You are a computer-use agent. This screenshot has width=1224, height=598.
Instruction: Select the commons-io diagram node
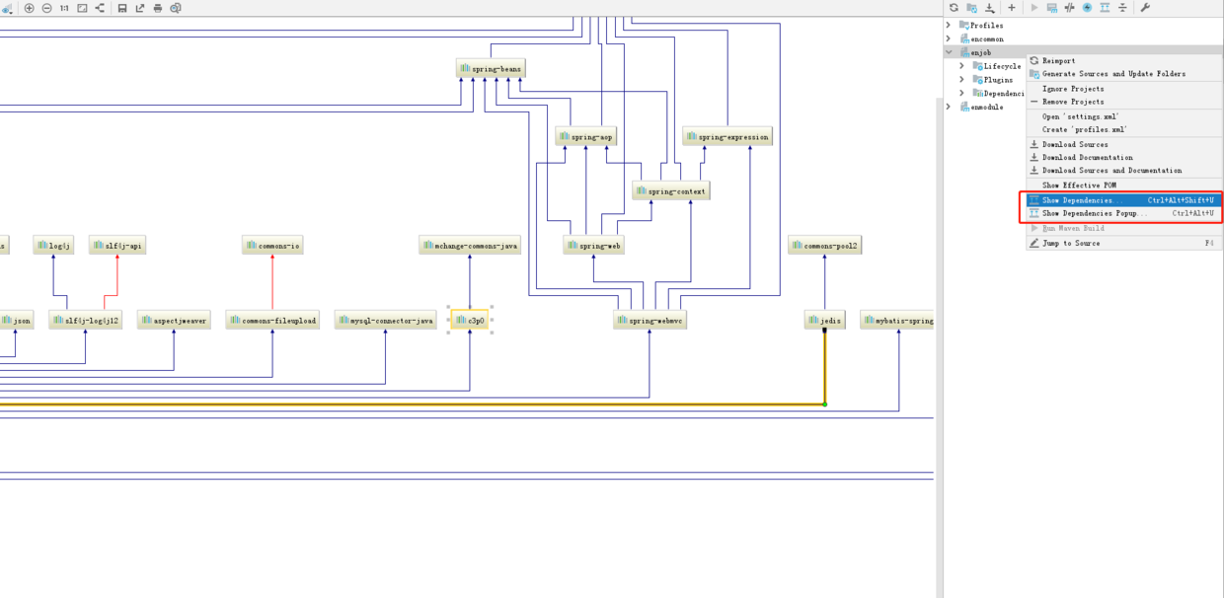pos(271,245)
